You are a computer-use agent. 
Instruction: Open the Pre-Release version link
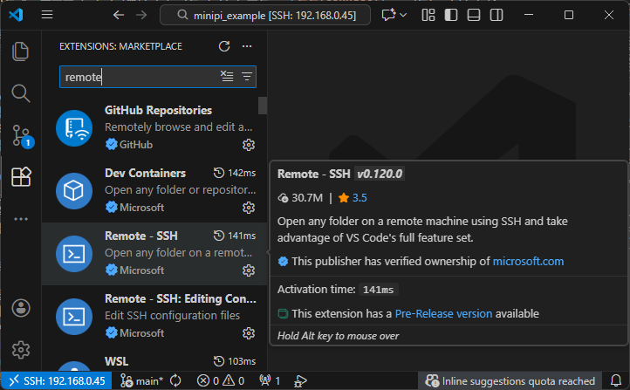pyautogui.click(x=443, y=314)
